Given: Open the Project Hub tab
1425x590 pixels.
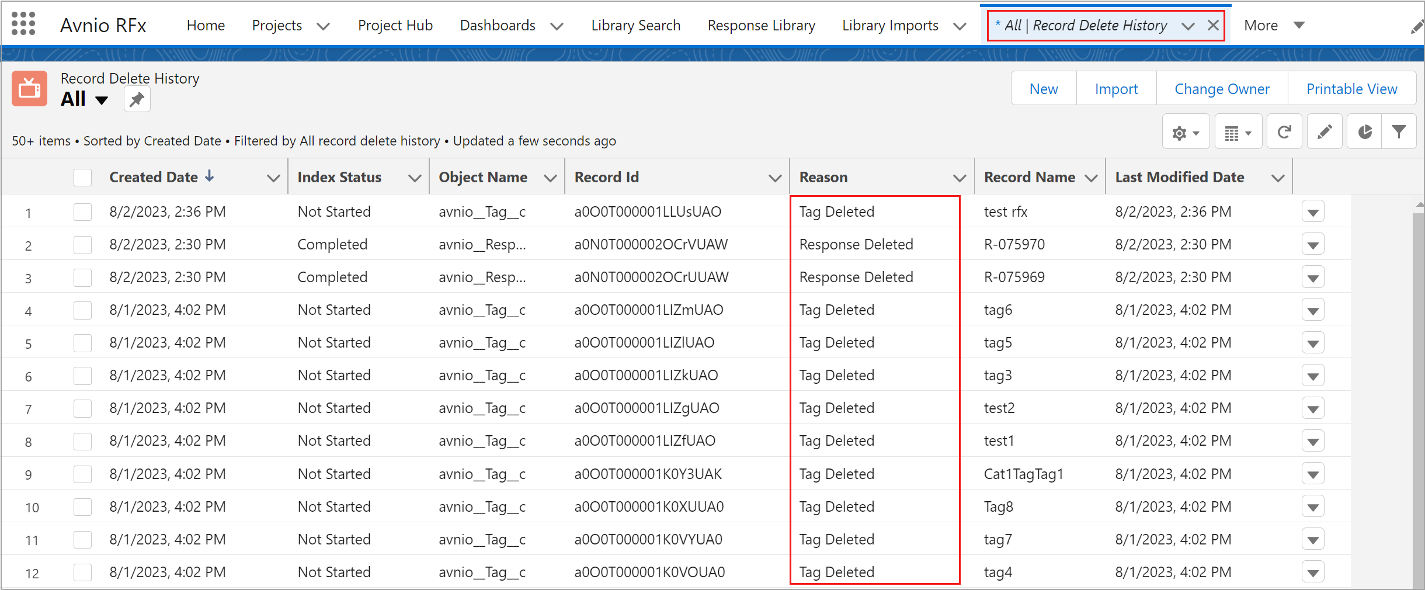Looking at the screenshot, I should pos(395,26).
